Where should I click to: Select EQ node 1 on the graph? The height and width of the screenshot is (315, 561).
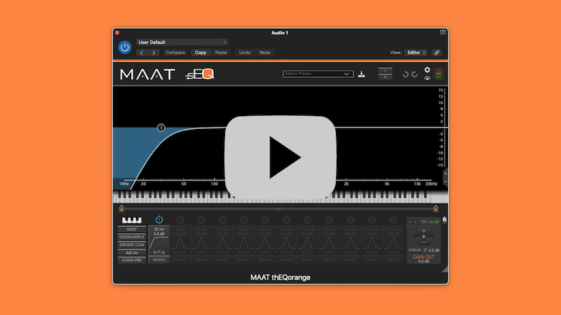pos(161,127)
